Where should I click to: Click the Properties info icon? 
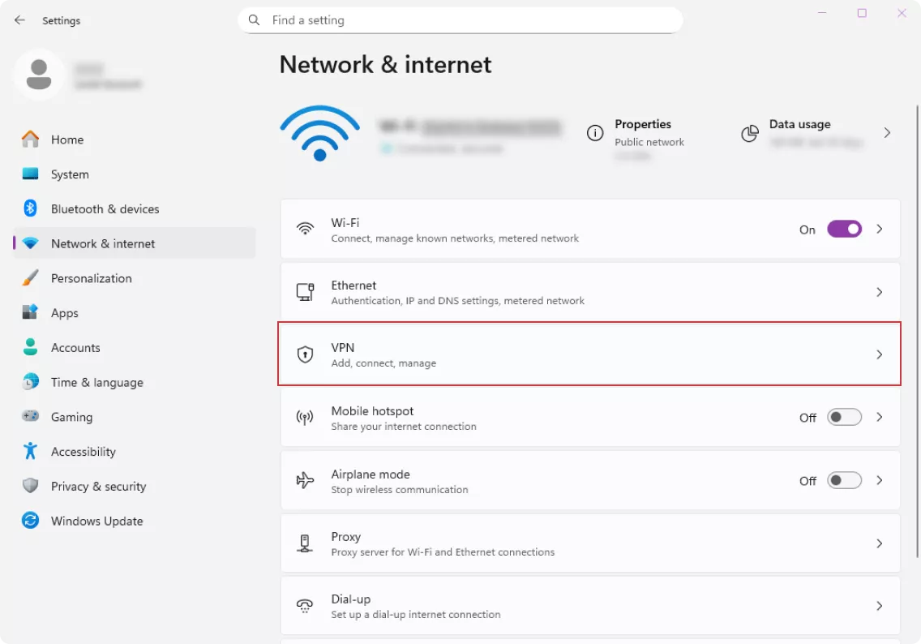tap(595, 133)
